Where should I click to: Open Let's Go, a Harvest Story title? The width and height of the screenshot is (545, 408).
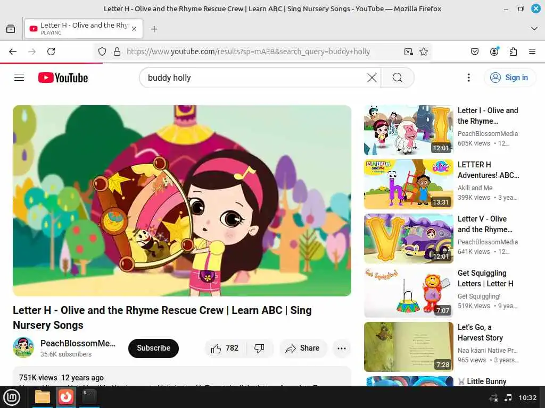click(x=480, y=332)
